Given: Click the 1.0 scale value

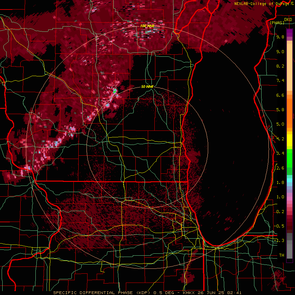Looking at the screenshot, I should point(280,197).
